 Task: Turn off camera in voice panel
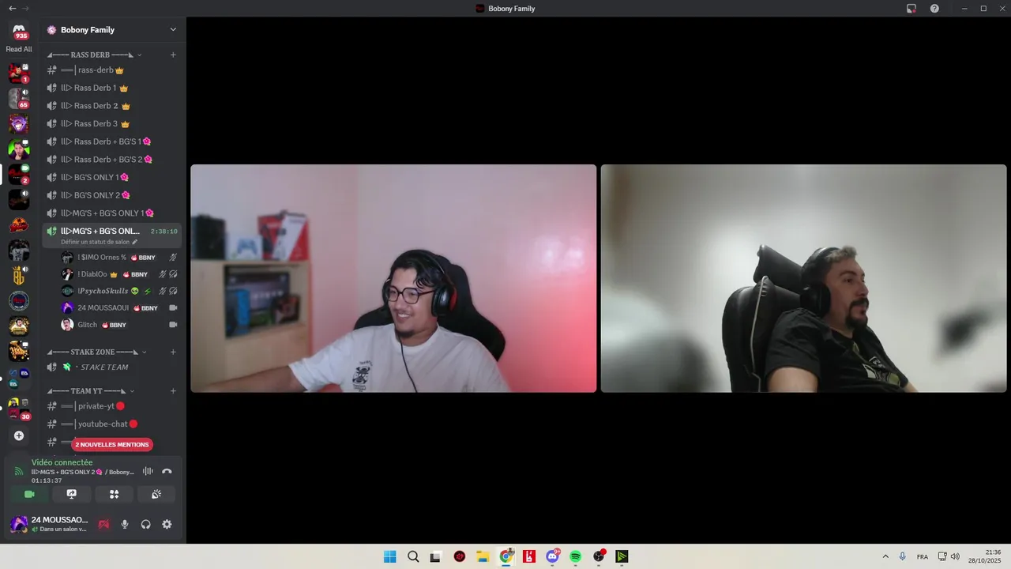coord(29,494)
